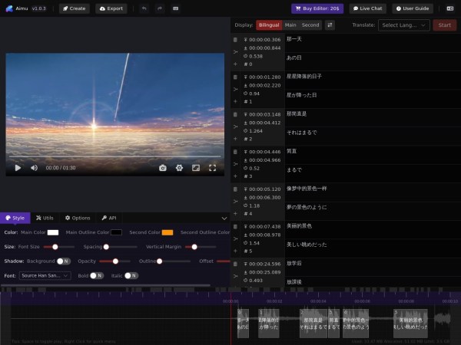Viewport: 461px width, 345px height.
Task: Open the video player settings gear
Action: coord(179,167)
